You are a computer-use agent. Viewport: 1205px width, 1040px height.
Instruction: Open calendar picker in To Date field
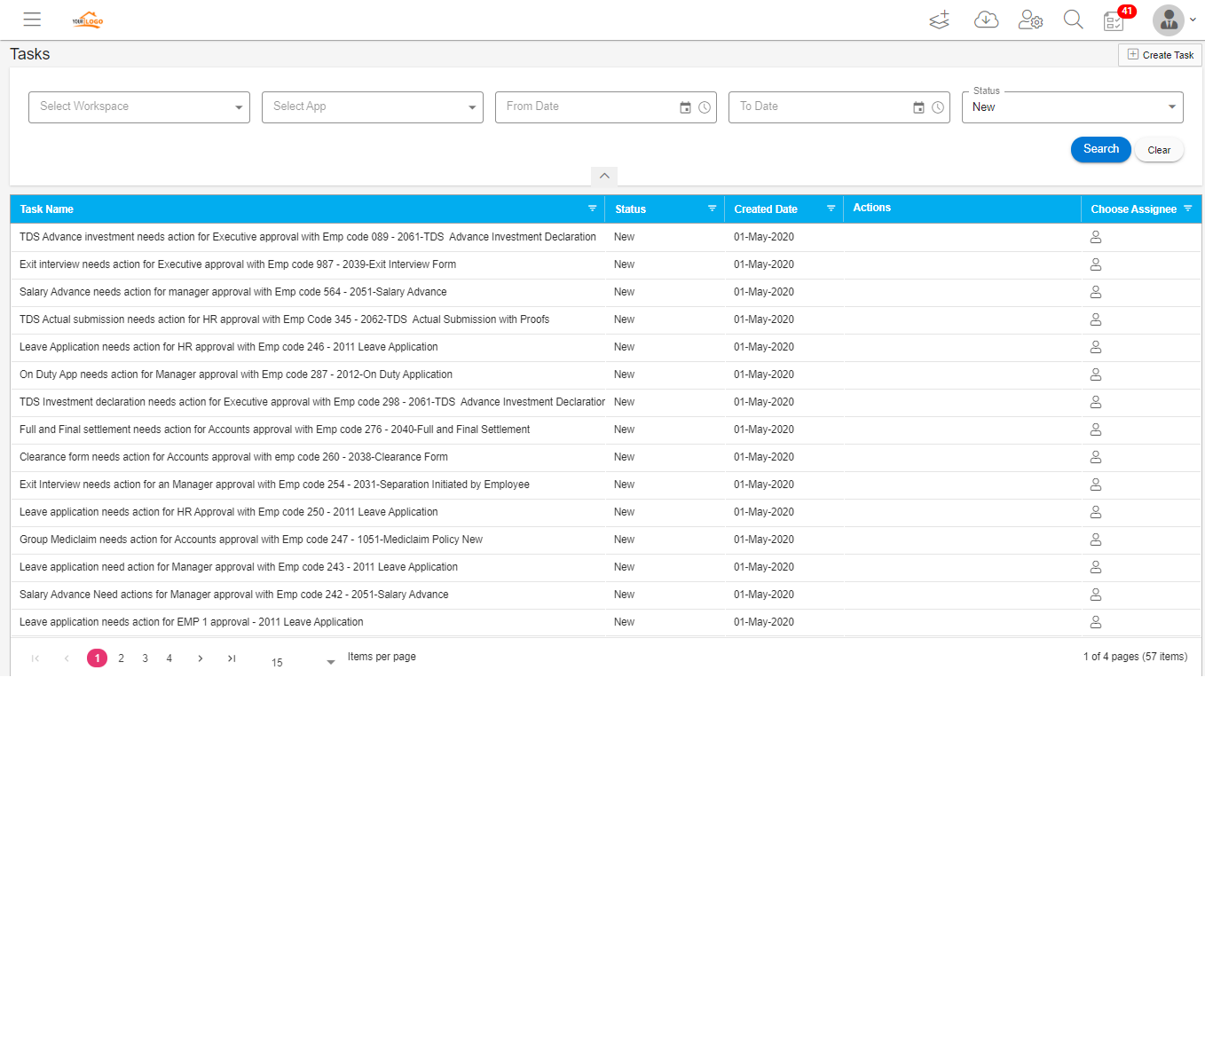(918, 107)
